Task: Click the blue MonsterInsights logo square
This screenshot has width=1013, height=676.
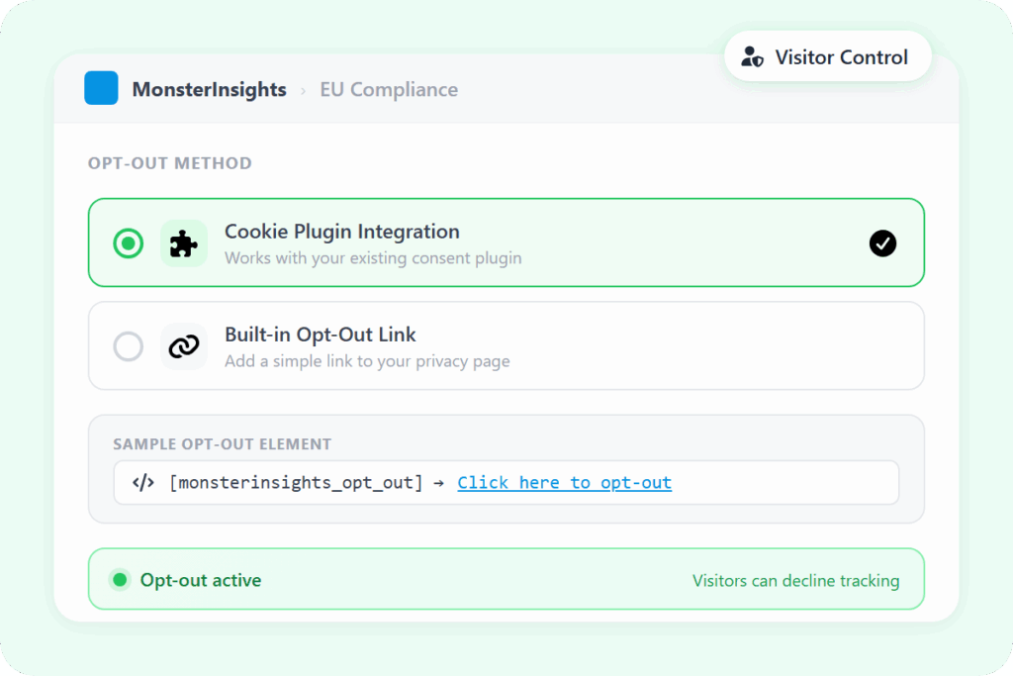Action: coord(101,88)
